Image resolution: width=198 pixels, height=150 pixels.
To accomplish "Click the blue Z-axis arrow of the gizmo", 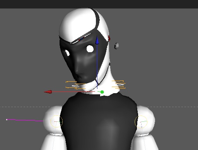I will click(97, 40).
